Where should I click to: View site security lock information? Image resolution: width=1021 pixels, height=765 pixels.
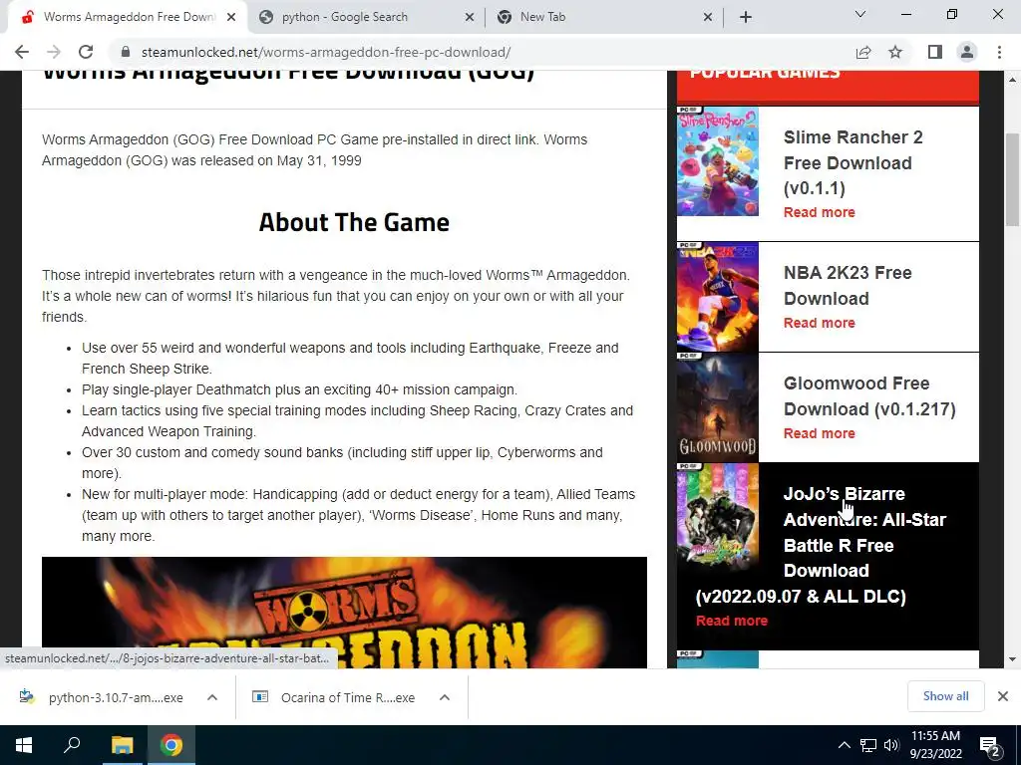pos(126,52)
